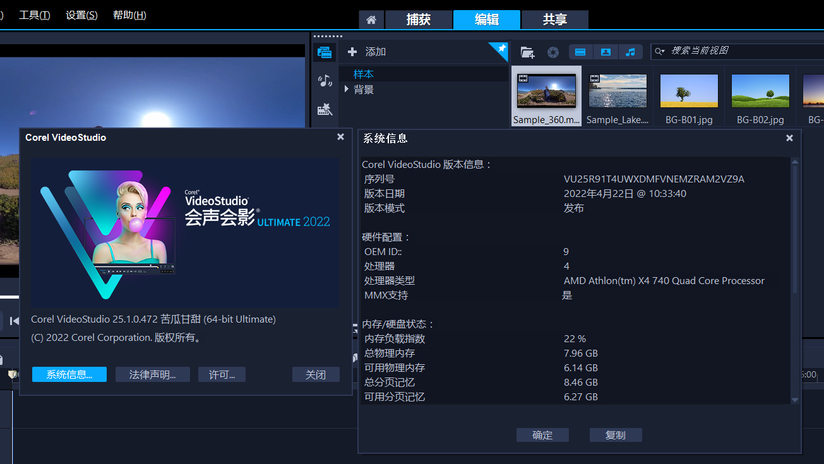Viewport: 824px width, 464px height.
Task: Click the 系统信息... button
Action: pyautogui.click(x=69, y=374)
